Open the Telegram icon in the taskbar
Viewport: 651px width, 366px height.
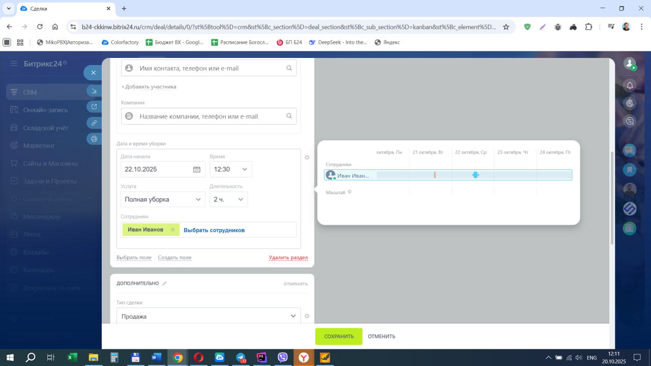click(241, 357)
